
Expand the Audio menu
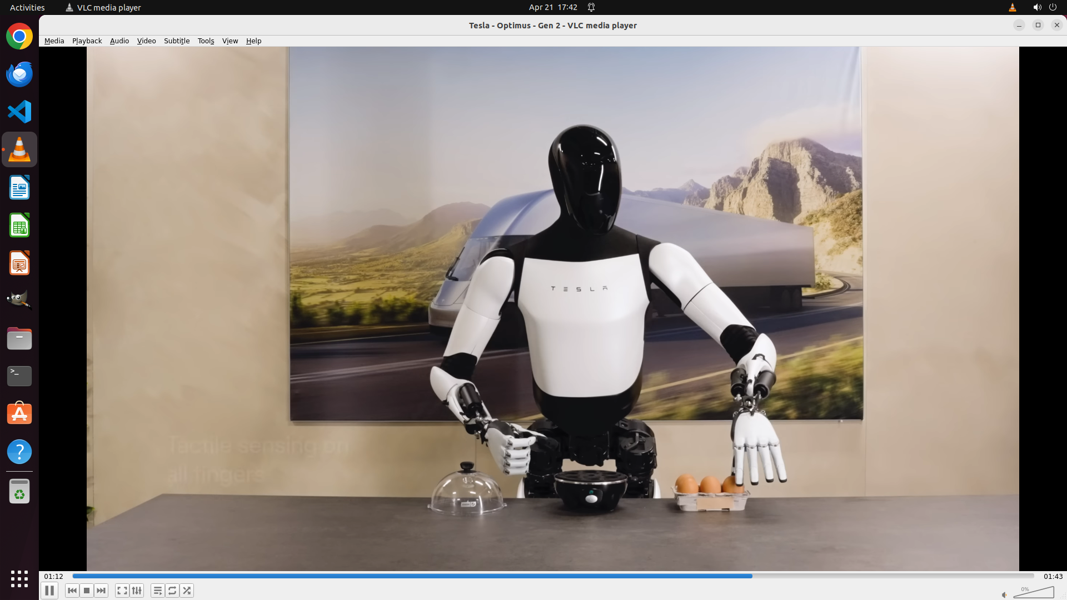click(x=119, y=41)
